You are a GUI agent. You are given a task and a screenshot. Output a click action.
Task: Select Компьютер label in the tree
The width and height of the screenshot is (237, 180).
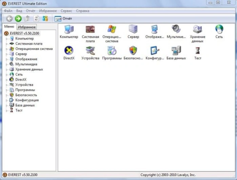point(24,39)
